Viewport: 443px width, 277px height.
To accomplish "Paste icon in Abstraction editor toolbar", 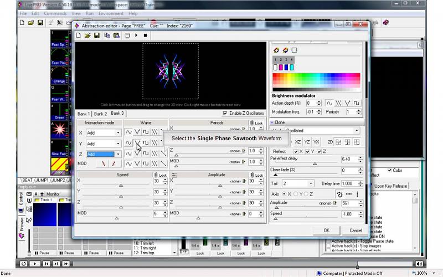I will [x=116, y=35].
